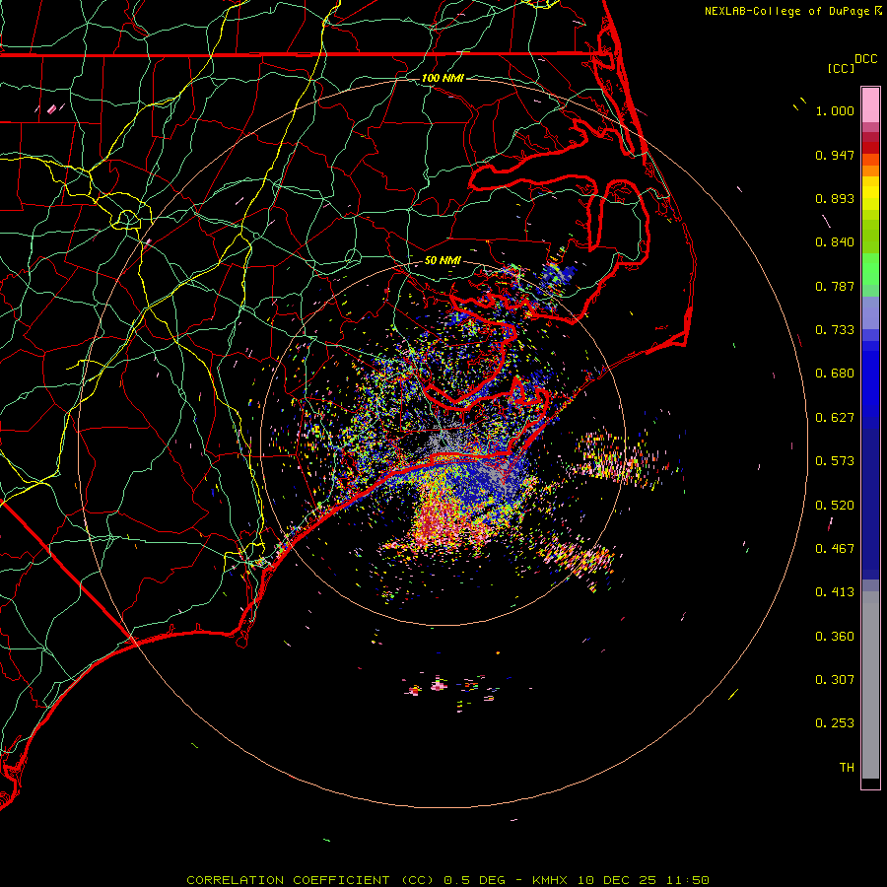Click the 0.627 scale value
Image resolution: width=887 pixels, height=887 pixels.
[835, 418]
